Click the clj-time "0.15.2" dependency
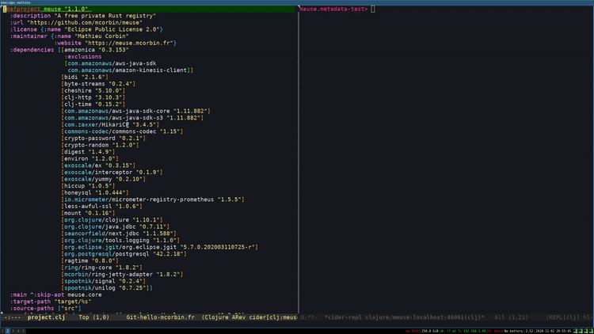Viewport: 594px width, 334px height. [x=93, y=104]
